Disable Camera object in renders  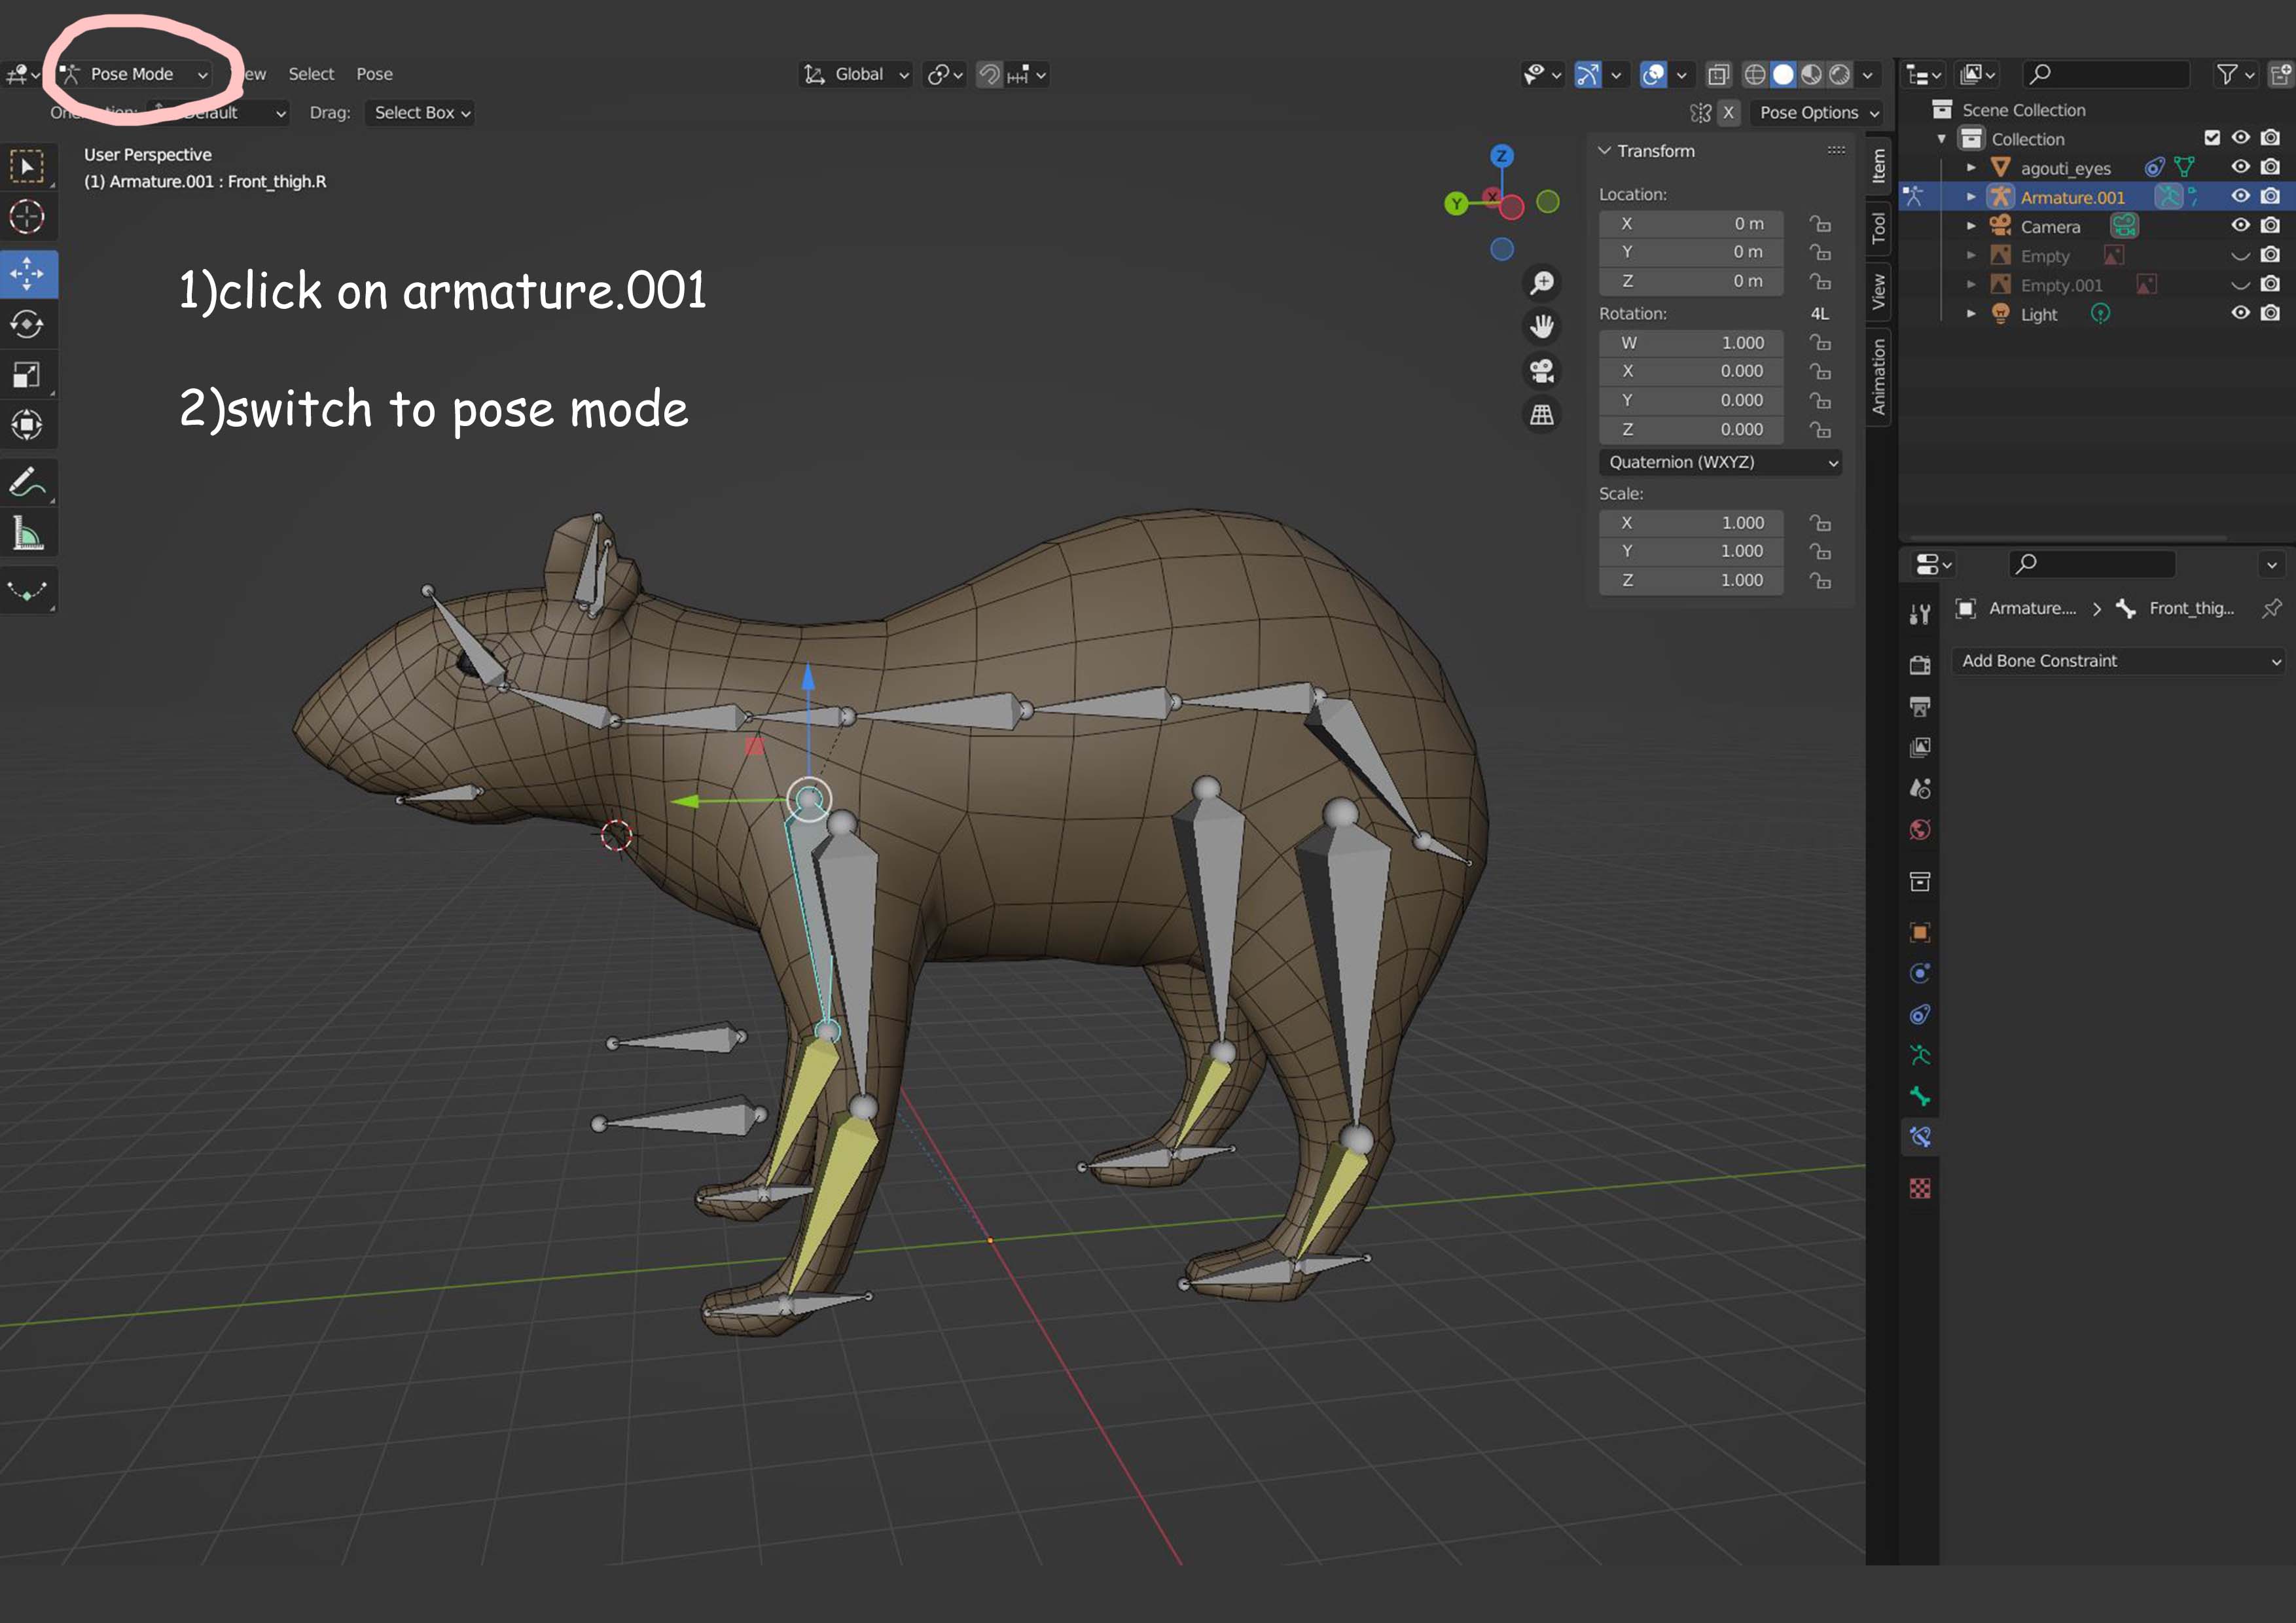2271,226
